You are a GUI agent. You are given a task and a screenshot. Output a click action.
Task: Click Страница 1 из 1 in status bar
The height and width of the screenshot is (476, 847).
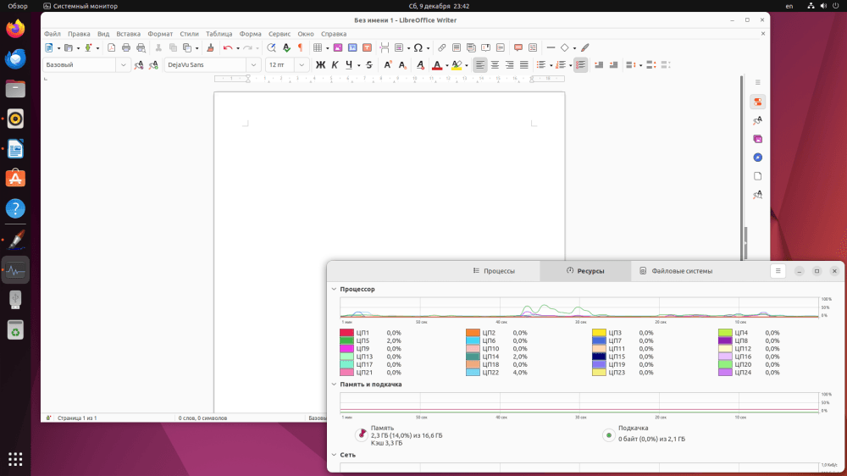[x=77, y=418]
